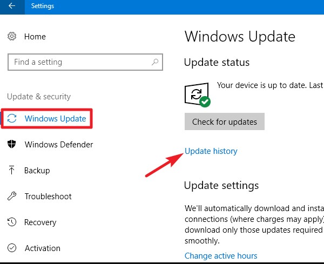Viewport: 324px width, 264px height.
Task: Click the Check for updates button
Action: [225, 121]
